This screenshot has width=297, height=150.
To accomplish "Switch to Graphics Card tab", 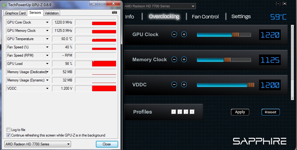I will (15, 13).
